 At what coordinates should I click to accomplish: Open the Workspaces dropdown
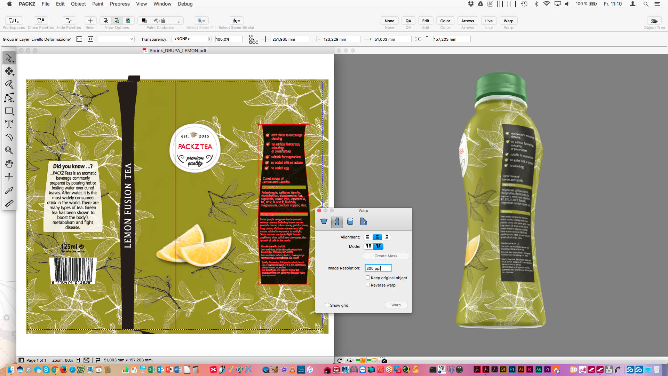click(14, 21)
